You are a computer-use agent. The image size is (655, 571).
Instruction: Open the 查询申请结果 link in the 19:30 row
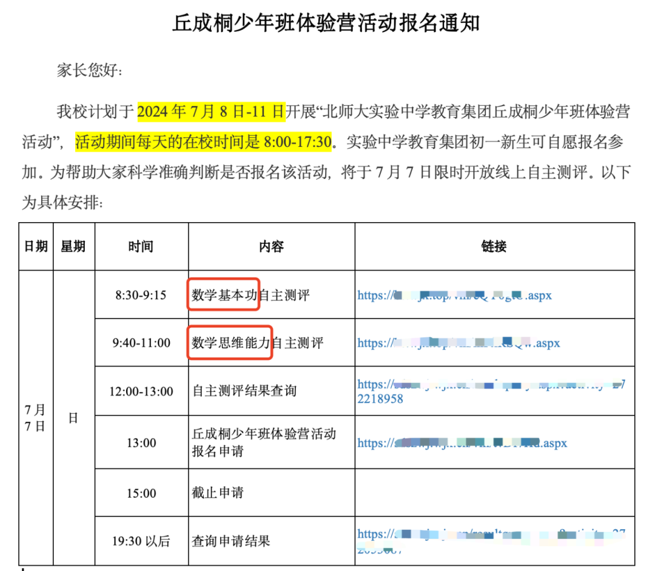pyautogui.click(x=491, y=541)
